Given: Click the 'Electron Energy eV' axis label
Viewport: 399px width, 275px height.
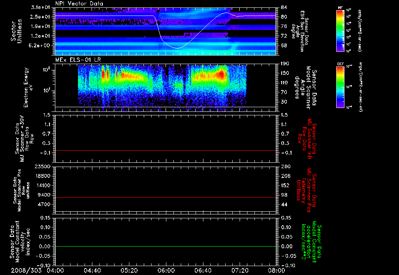Looking at the screenshot, I should (29, 87).
